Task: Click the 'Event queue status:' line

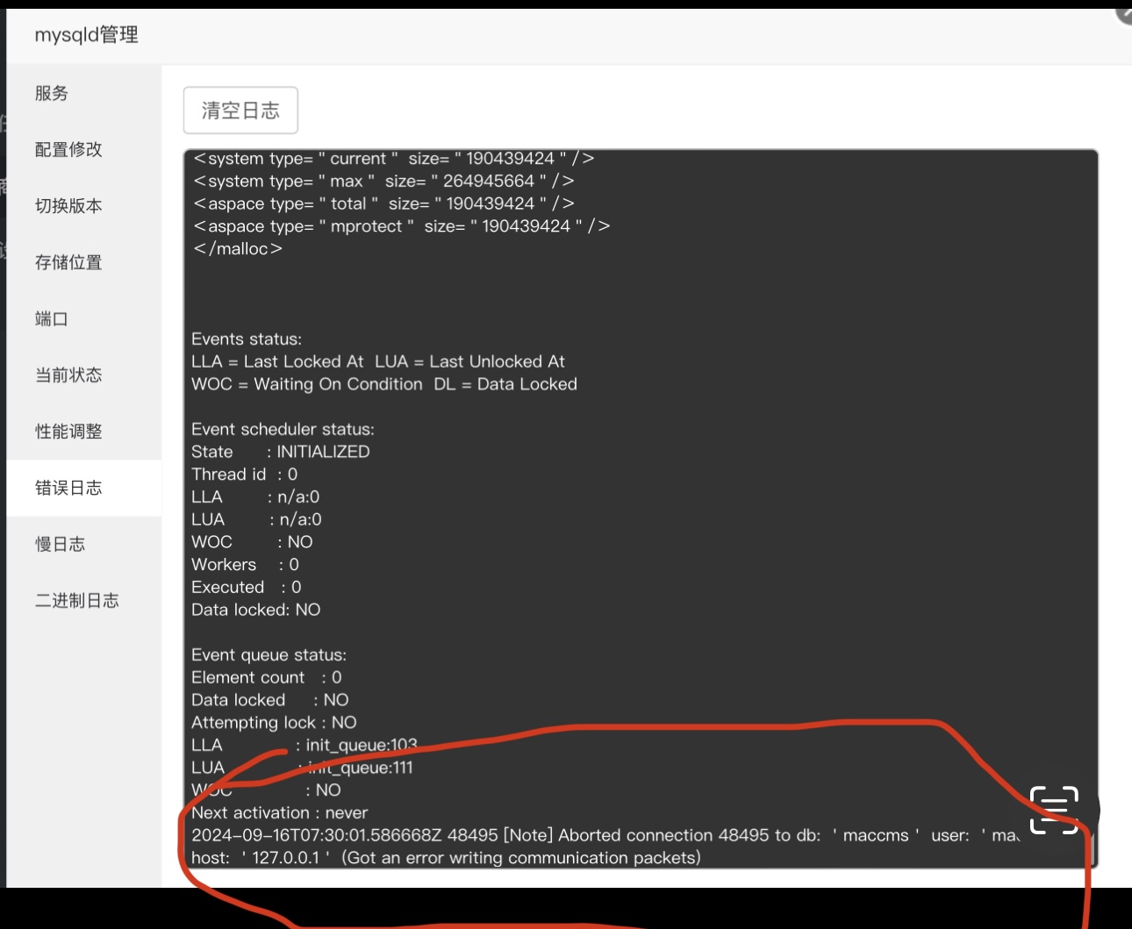Action: click(x=269, y=655)
